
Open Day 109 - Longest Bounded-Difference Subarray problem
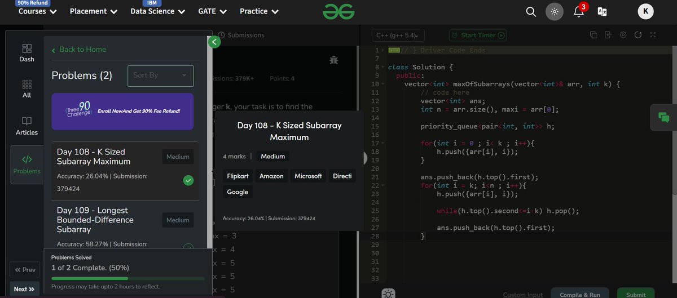tap(125, 224)
